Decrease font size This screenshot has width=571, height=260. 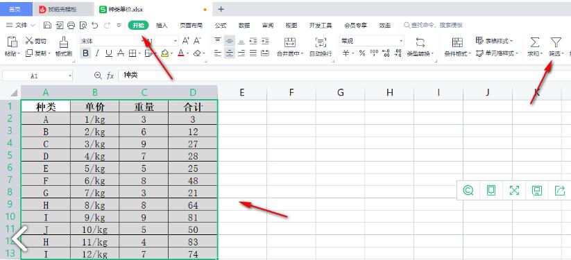pos(197,41)
